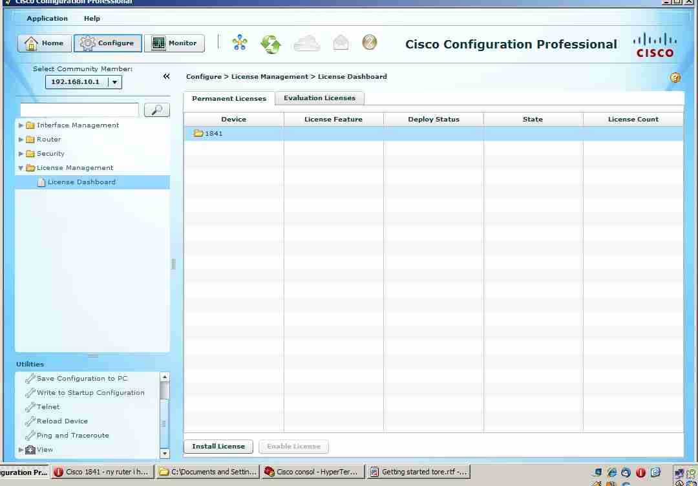Click the Install License button
Screen dimensions: 698x486
[x=218, y=447]
